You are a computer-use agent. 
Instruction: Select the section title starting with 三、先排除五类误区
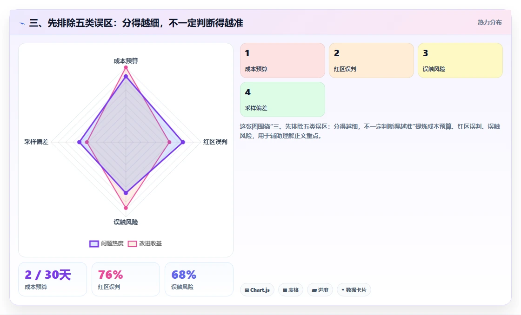(136, 23)
